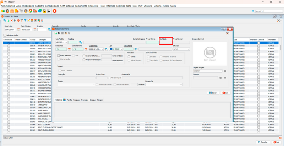Screen dimensions: 284x146
Task: Expand the Loja 2 ITENS dropdown
Action: tap(116, 49)
